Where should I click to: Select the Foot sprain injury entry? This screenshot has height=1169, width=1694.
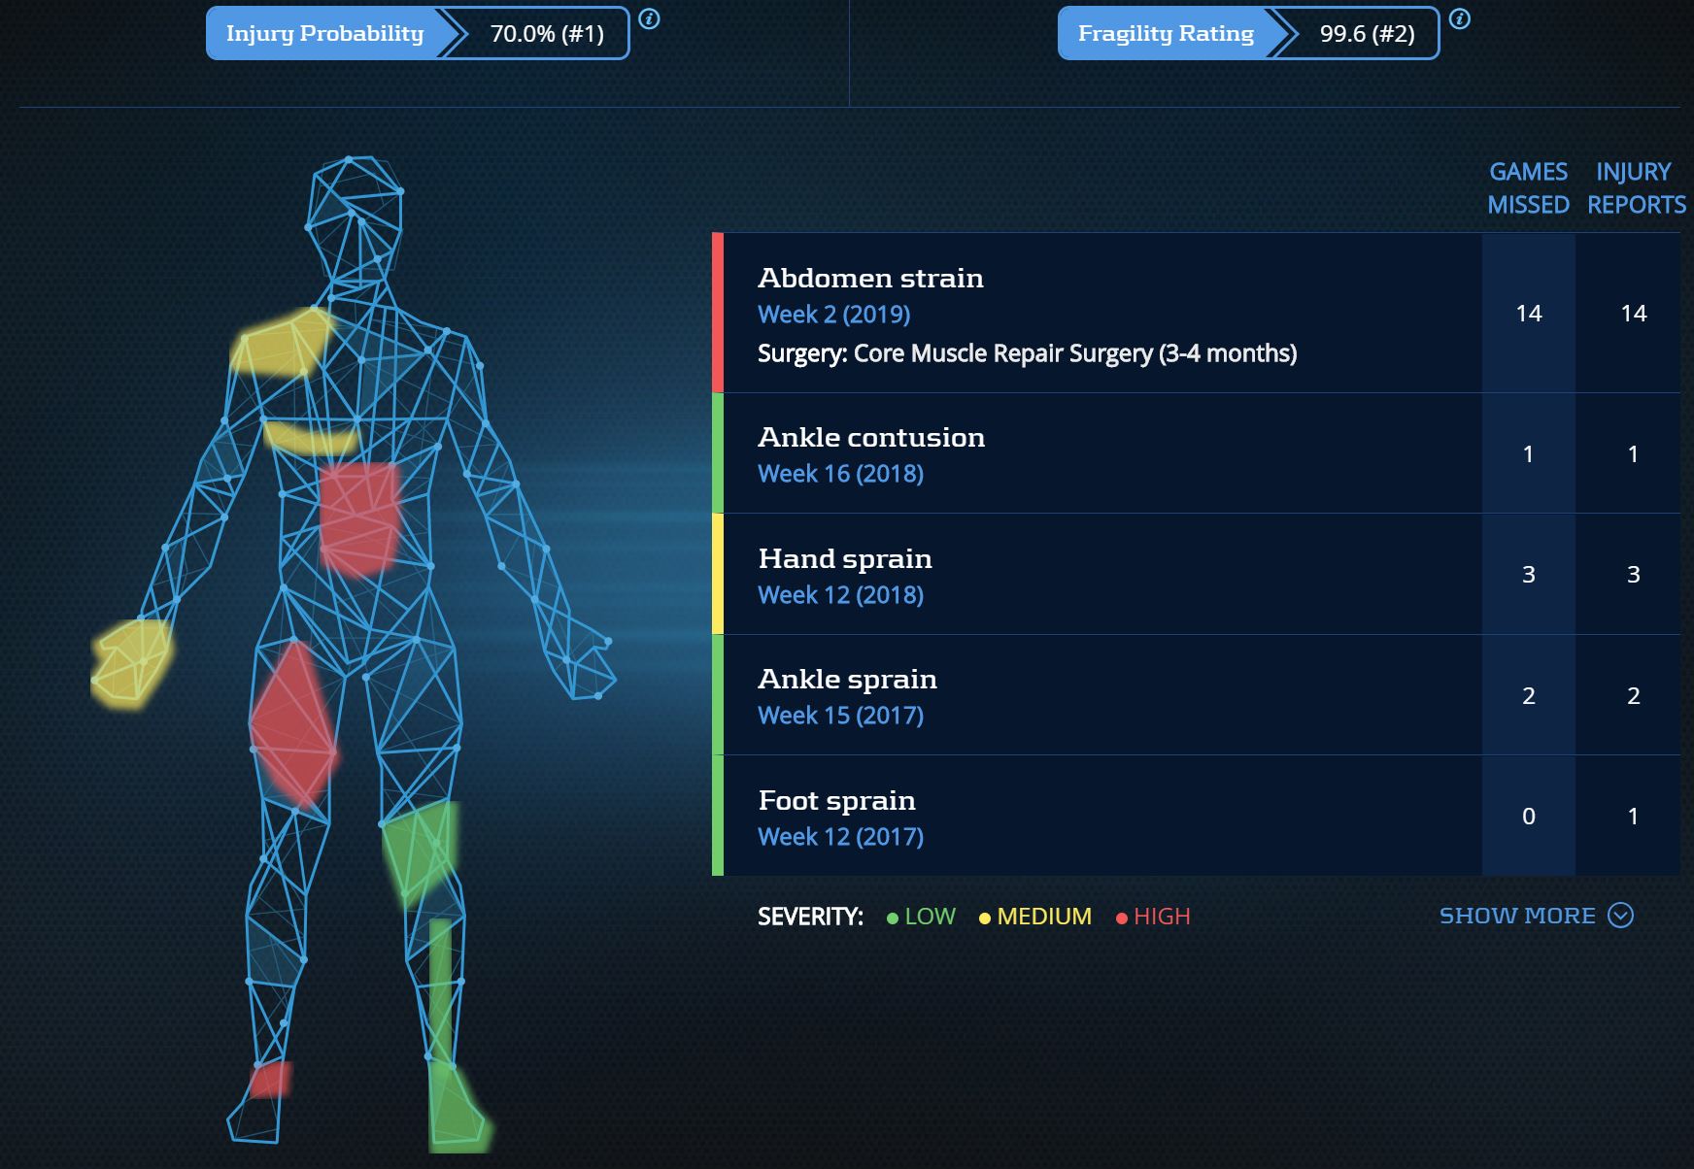pyautogui.click(x=836, y=801)
